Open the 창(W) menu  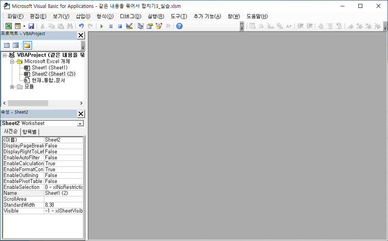[x=234, y=16]
